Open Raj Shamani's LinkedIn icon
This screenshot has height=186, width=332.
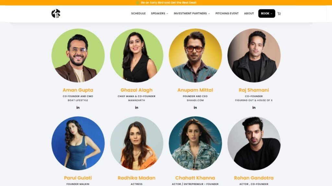[x=254, y=108]
